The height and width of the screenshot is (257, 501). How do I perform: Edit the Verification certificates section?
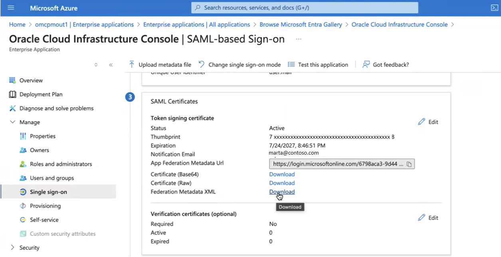[x=428, y=218]
